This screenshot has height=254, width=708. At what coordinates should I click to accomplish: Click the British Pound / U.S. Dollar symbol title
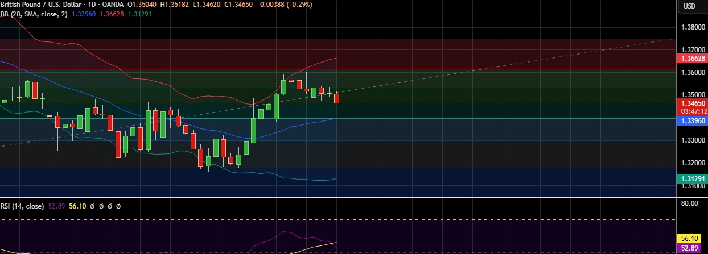coord(41,4)
